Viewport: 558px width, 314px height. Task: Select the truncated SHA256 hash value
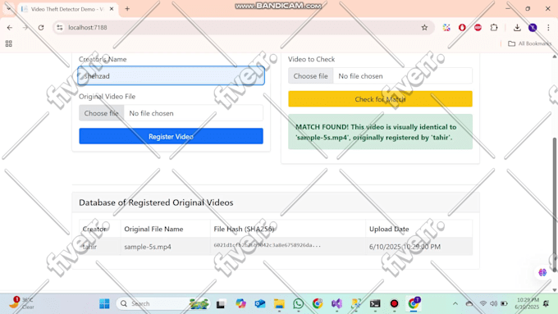(x=267, y=245)
